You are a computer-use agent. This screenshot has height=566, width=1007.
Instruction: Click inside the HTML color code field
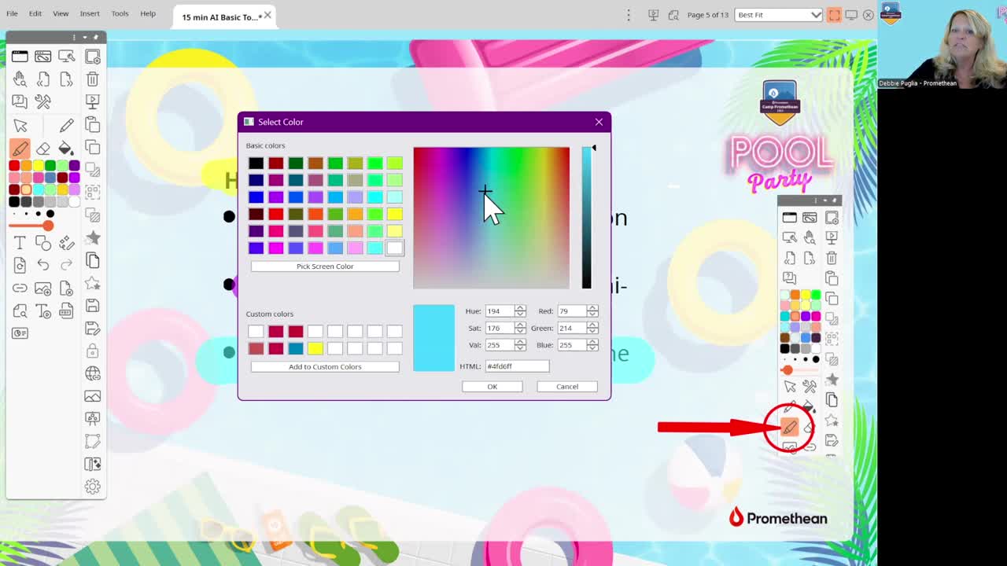517,366
